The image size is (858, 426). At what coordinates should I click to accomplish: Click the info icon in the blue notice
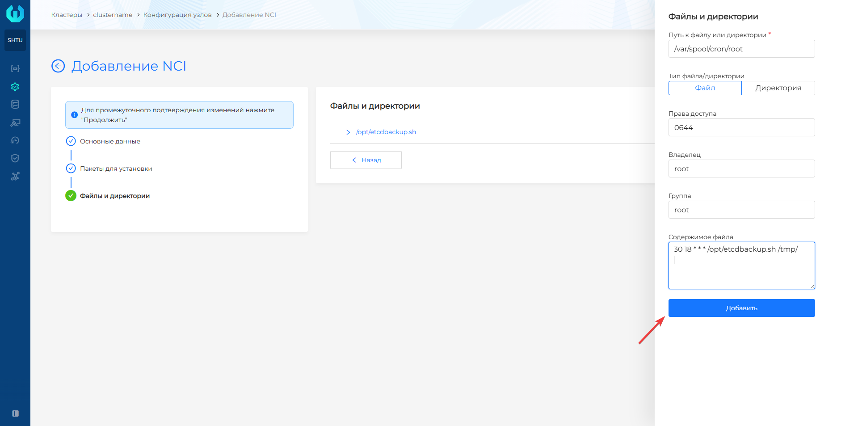tap(75, 115)
